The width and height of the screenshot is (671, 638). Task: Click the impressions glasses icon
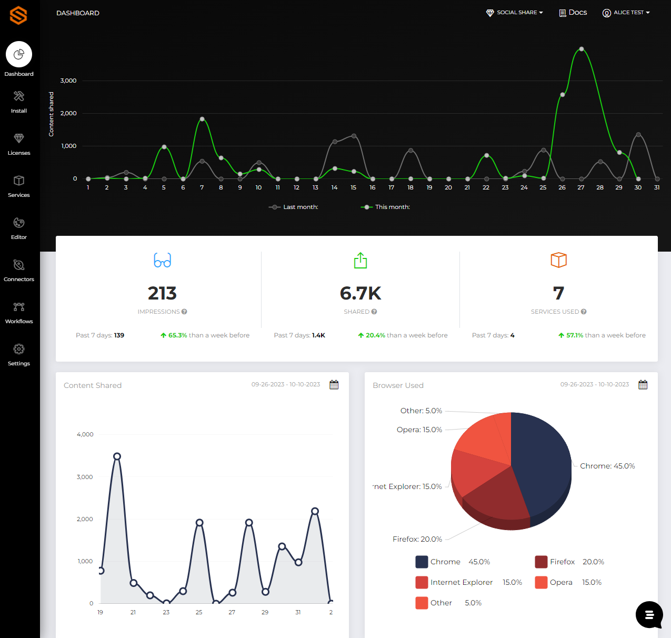[163, 260]
